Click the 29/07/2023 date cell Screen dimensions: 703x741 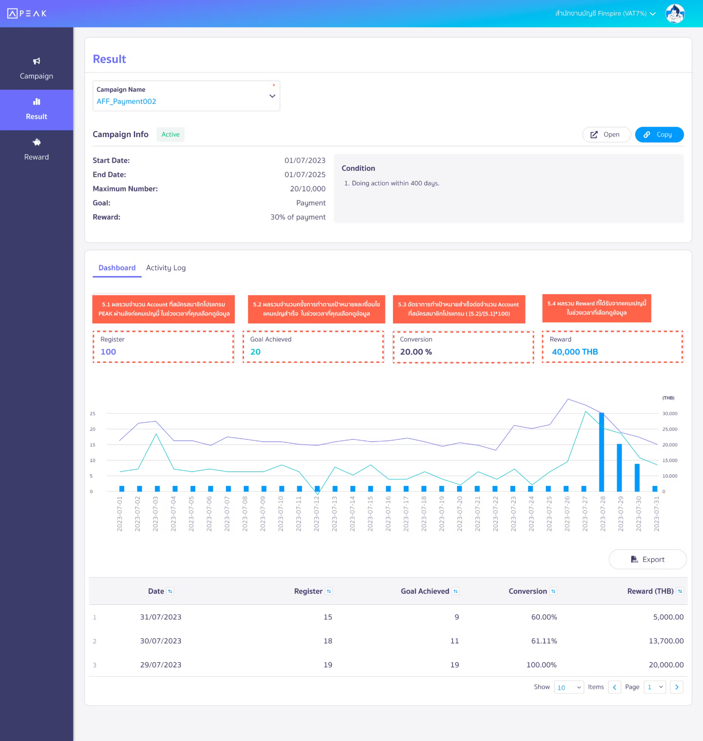161,665
